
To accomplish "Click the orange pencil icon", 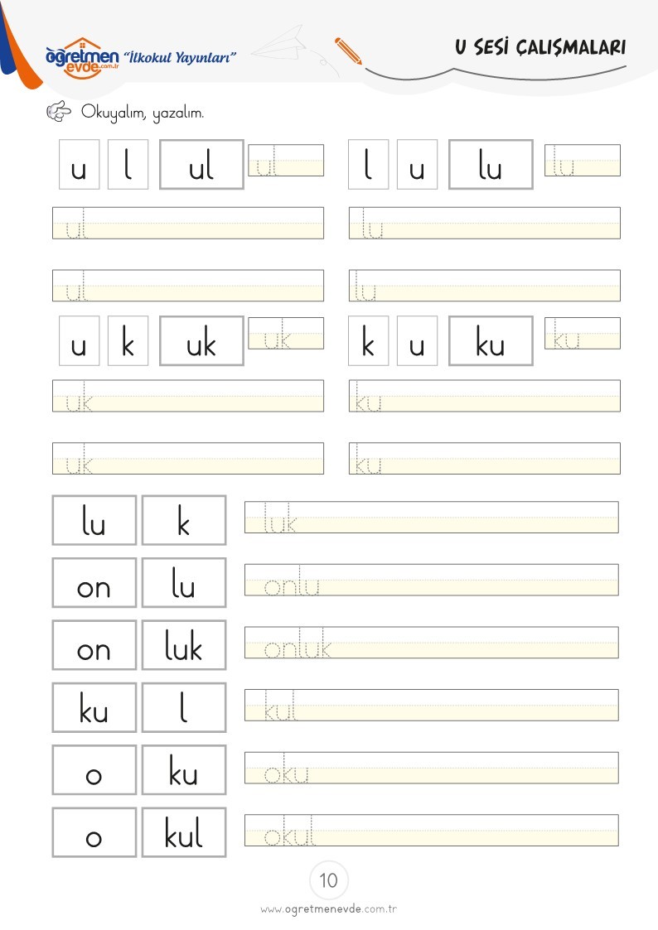I will pos(348,51).
